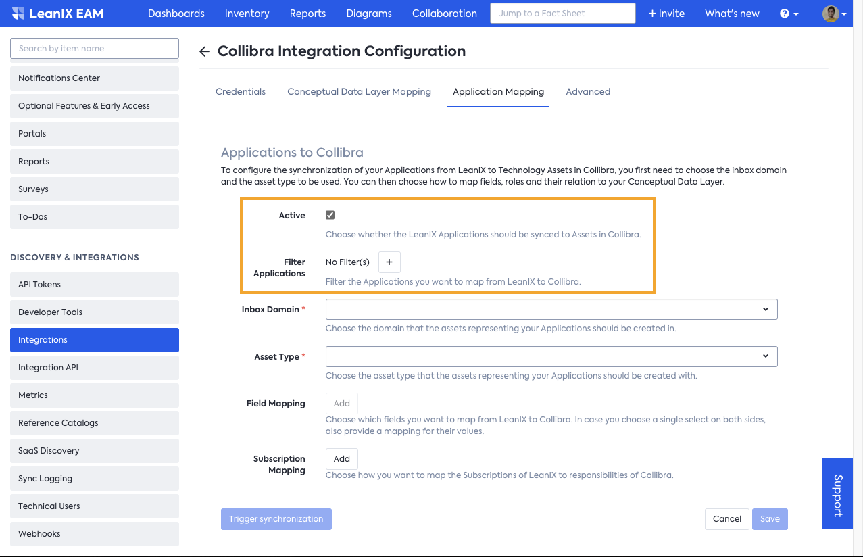The width and height of the screenshot is (863, 557).
Task: Open Portals in sidebar
Action: [x=95, y=134]
